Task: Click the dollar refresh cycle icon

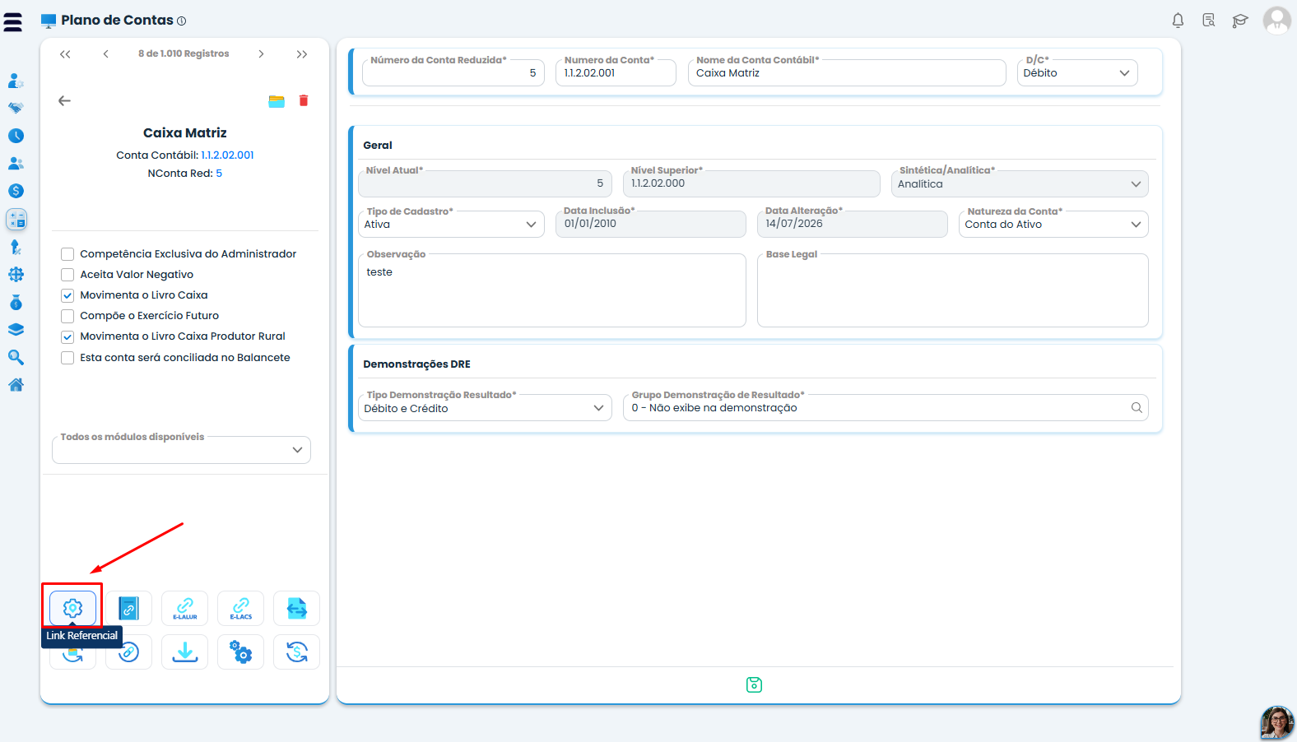Action: (296, 652)
